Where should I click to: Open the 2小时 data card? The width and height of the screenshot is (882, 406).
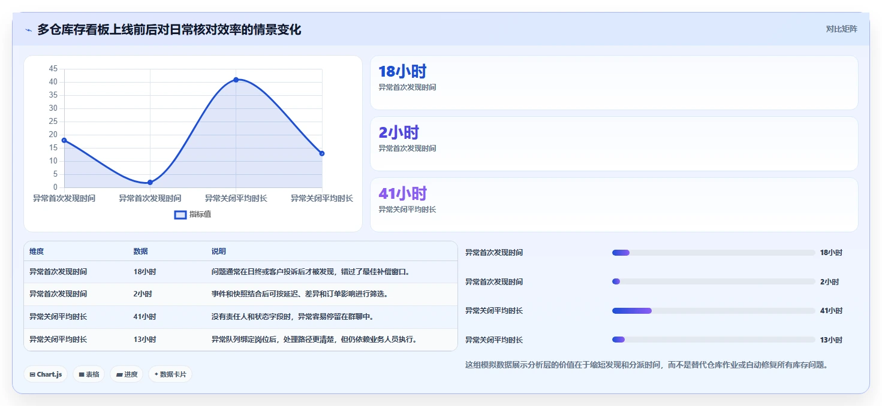(x=614, y=144)
